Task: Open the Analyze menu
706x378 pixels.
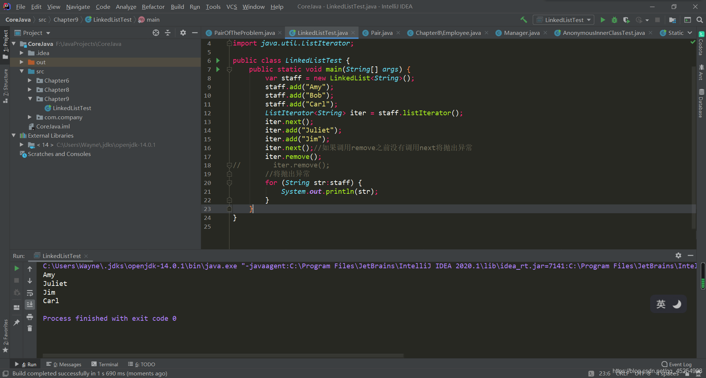Action: (x=126, y=7)
